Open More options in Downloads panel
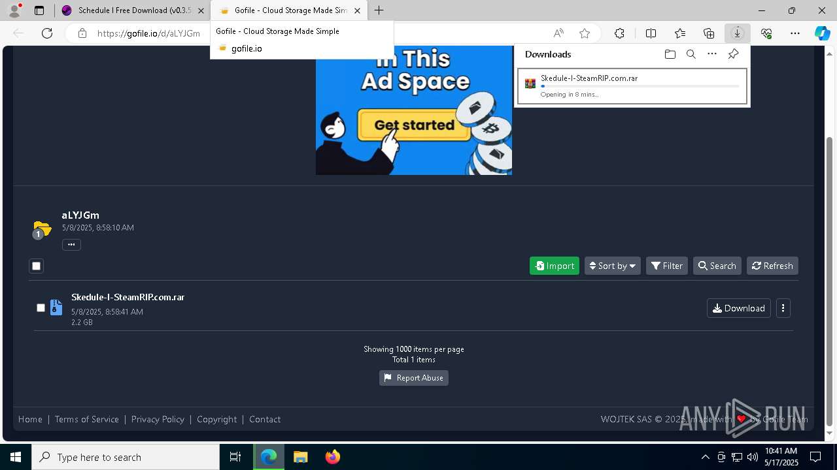 click(x=712, y=54)
